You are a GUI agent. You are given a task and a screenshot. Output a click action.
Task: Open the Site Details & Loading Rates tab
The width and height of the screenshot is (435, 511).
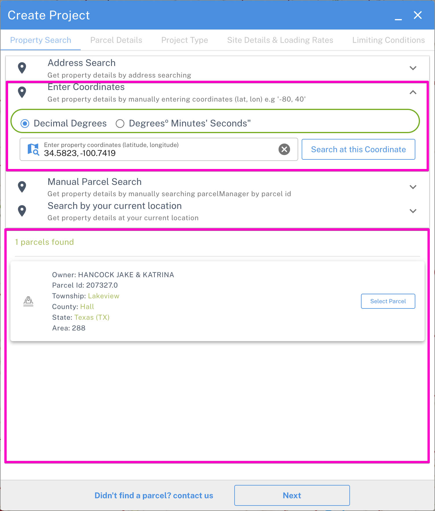pyautogui.click(x=280, y=40)
